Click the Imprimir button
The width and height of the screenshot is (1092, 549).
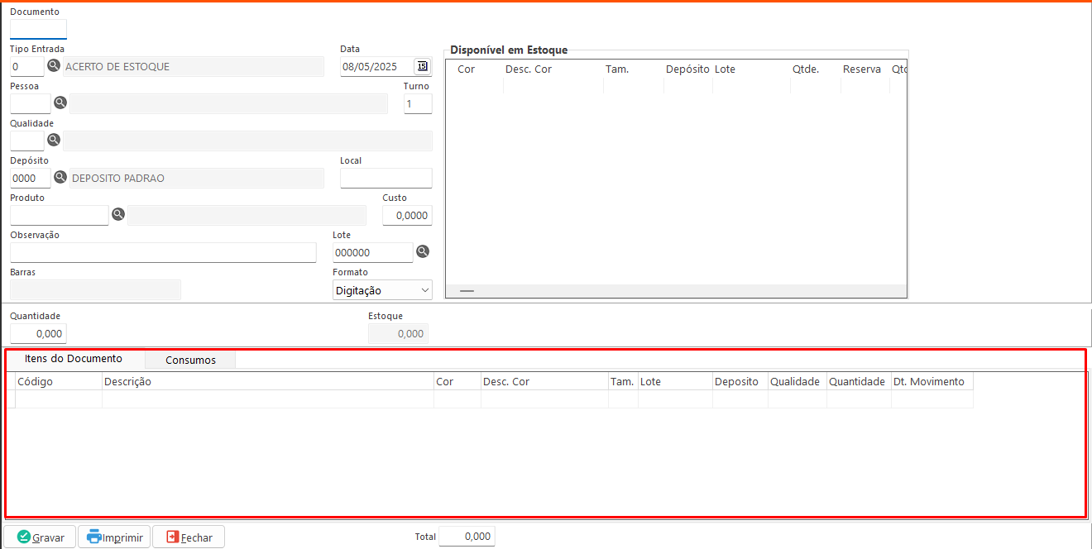coord(114,537)
